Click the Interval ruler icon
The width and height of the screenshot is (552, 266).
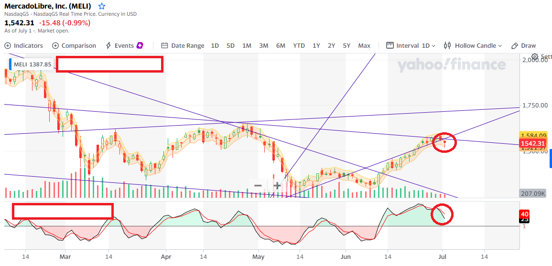point(390,45)
